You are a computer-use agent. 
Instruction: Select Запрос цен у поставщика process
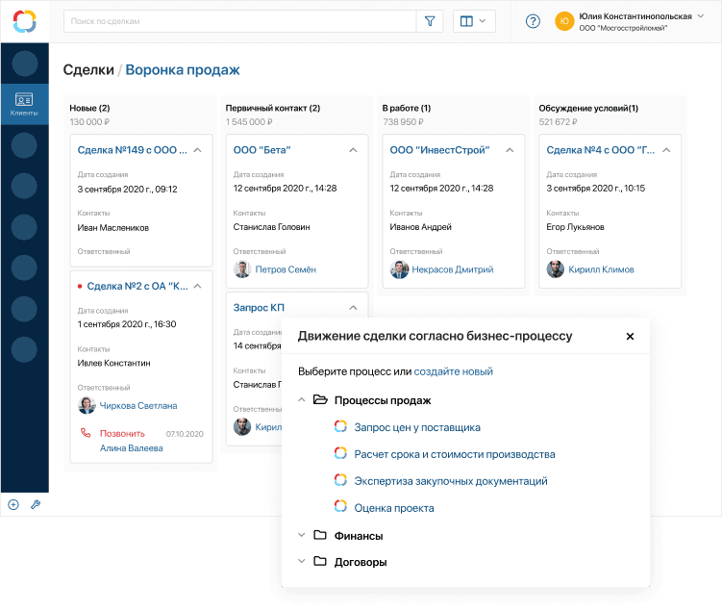point(416,427)
